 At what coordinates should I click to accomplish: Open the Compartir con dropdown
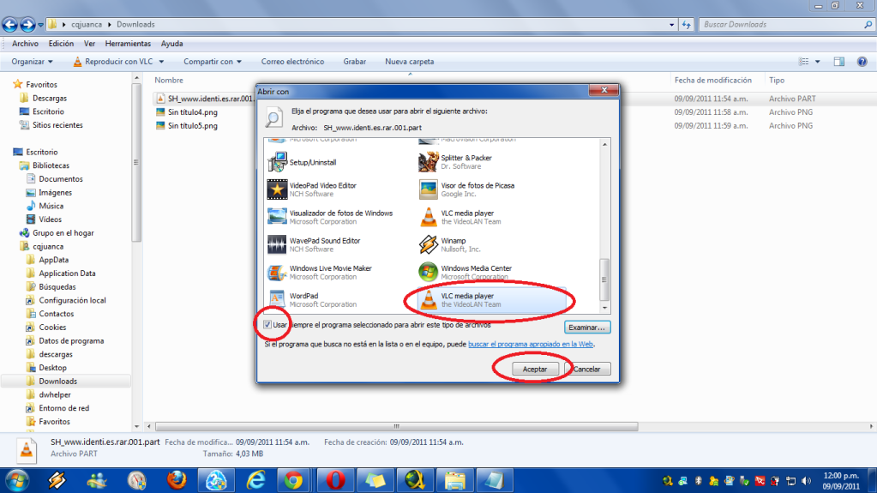coord(213,62)
